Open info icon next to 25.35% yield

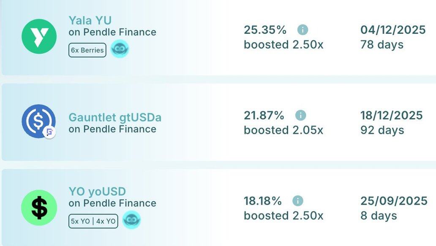[302, 30]
